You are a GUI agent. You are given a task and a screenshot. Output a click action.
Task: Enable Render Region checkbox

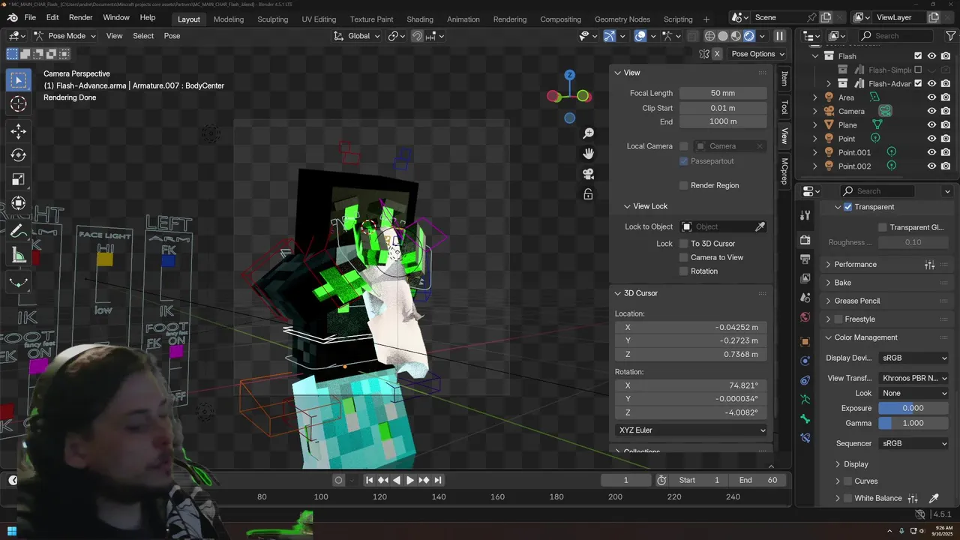point(683,185)
